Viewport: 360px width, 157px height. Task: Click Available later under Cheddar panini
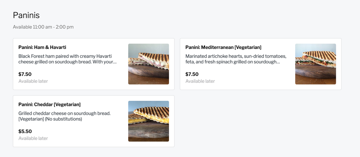pyautogui.click(x=33, y=138)
